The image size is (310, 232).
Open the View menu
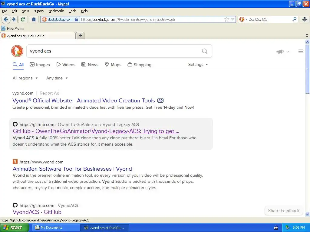point(25,11)
